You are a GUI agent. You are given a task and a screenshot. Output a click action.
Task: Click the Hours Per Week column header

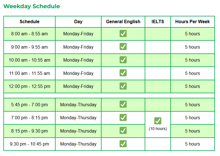[x=192, y=22]
